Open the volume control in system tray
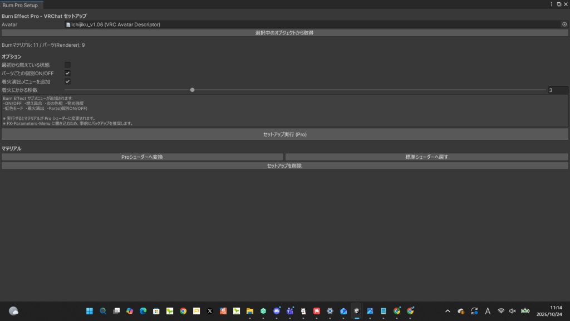Viewport: 570px width, 321px height. click(x=513, y=311)
